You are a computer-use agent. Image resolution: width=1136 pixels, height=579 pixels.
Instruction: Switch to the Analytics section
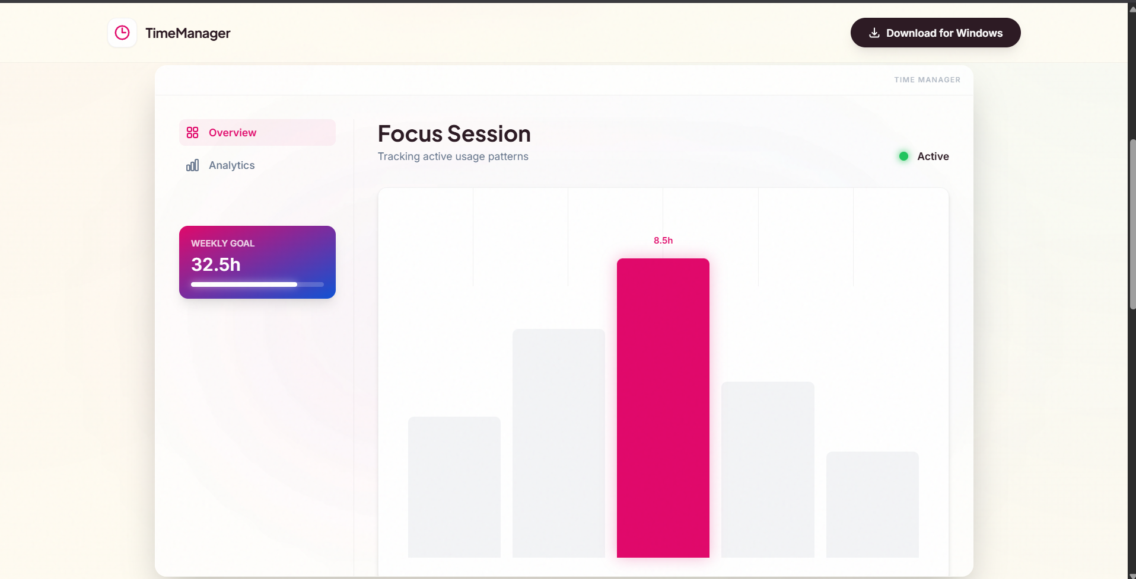pyautogui.click(x=231, y=165)
